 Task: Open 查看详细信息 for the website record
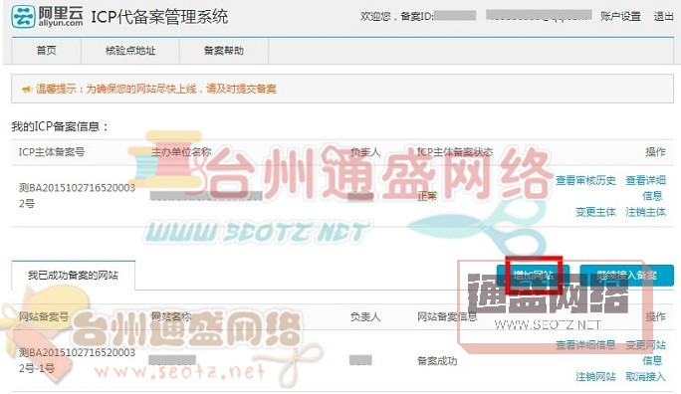click(x=585, y=345)
